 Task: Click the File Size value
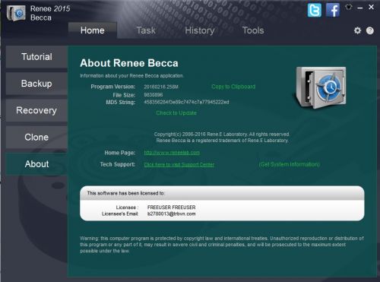154,95
